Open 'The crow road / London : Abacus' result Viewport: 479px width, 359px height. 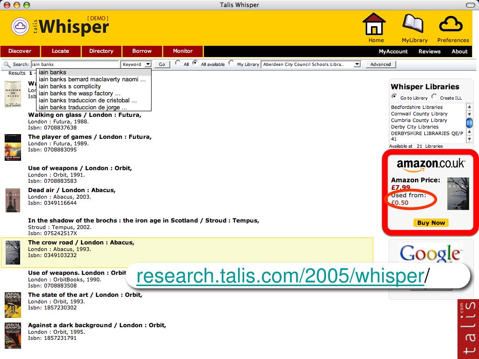tap(81, 243)
